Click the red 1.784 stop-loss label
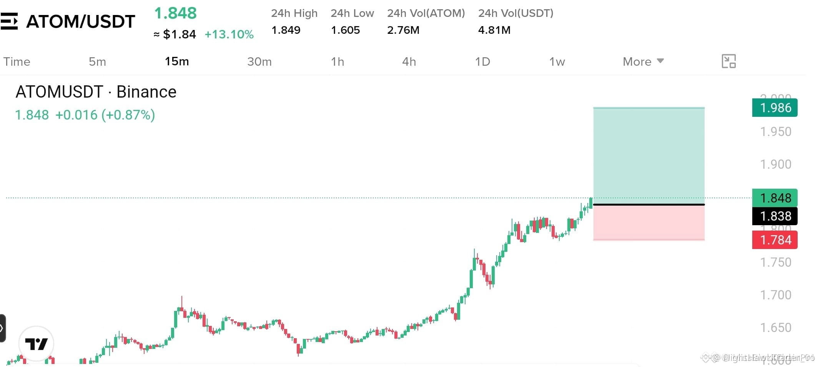 775,240
